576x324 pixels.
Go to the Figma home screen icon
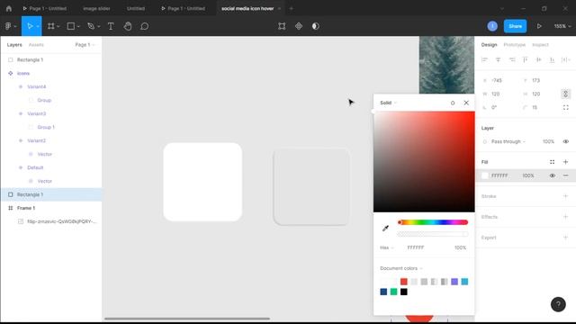pyautogui.click(x=9, y=8)
